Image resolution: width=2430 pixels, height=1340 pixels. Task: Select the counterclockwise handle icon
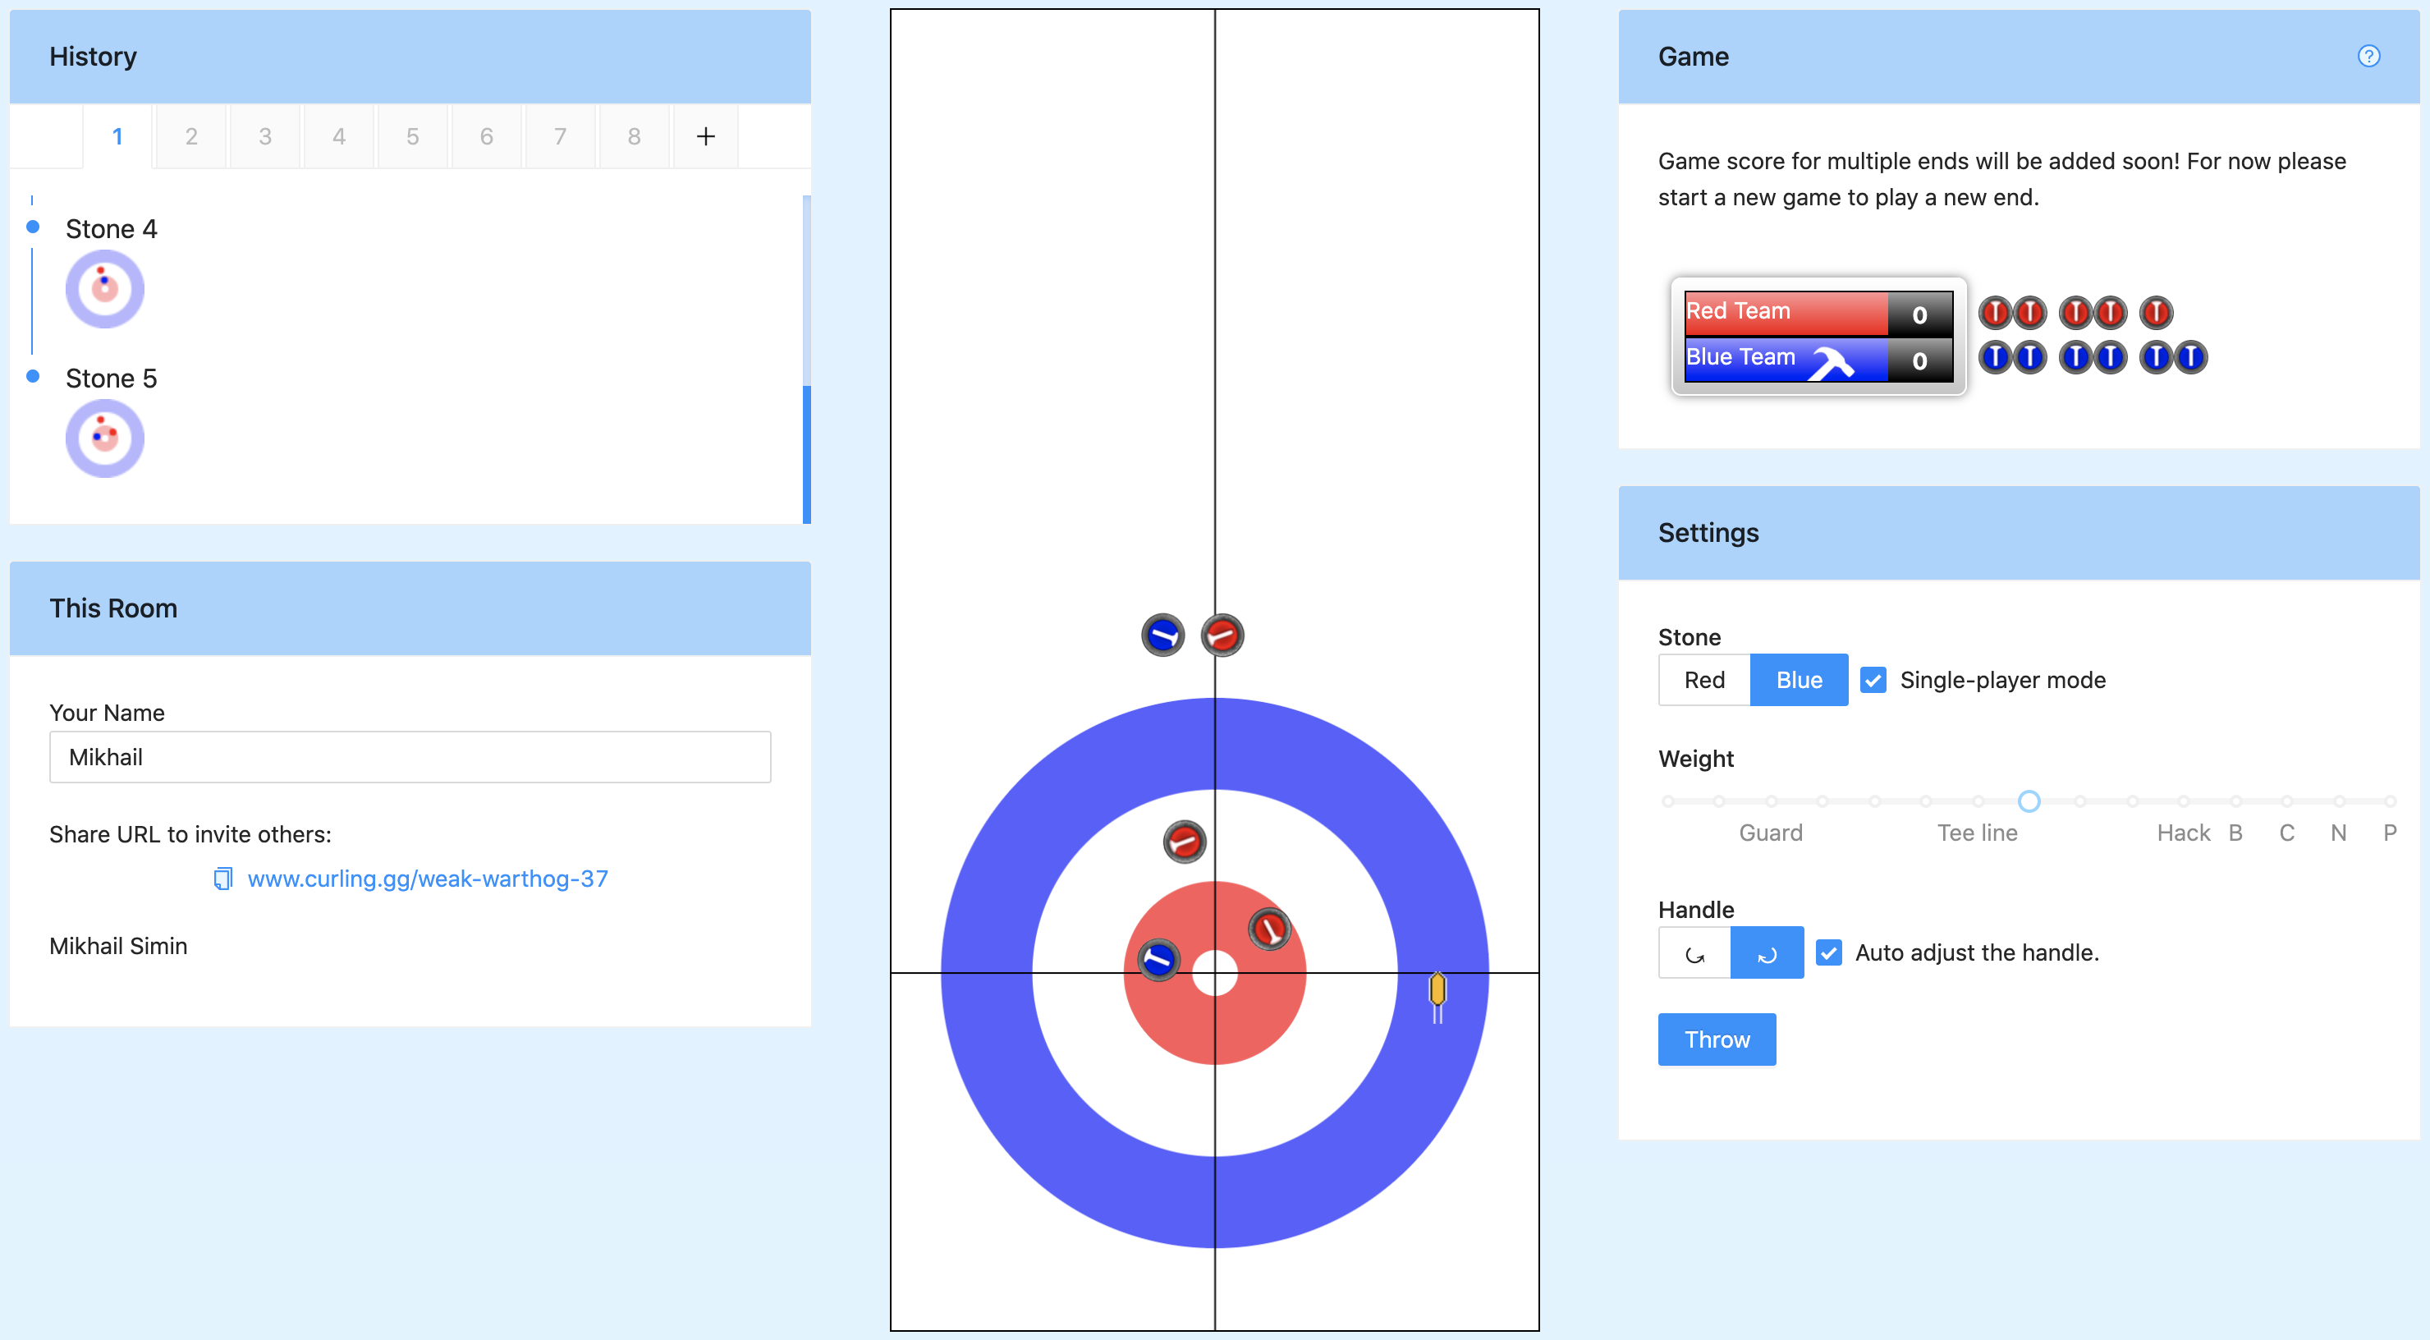pos(1694,952)
